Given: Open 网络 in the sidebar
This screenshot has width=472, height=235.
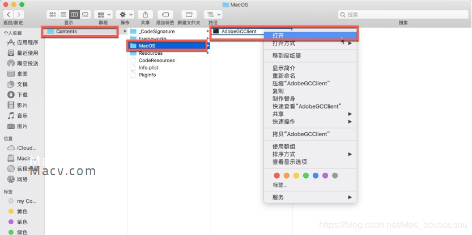Looking at the screenshot, I should point(18,179).
